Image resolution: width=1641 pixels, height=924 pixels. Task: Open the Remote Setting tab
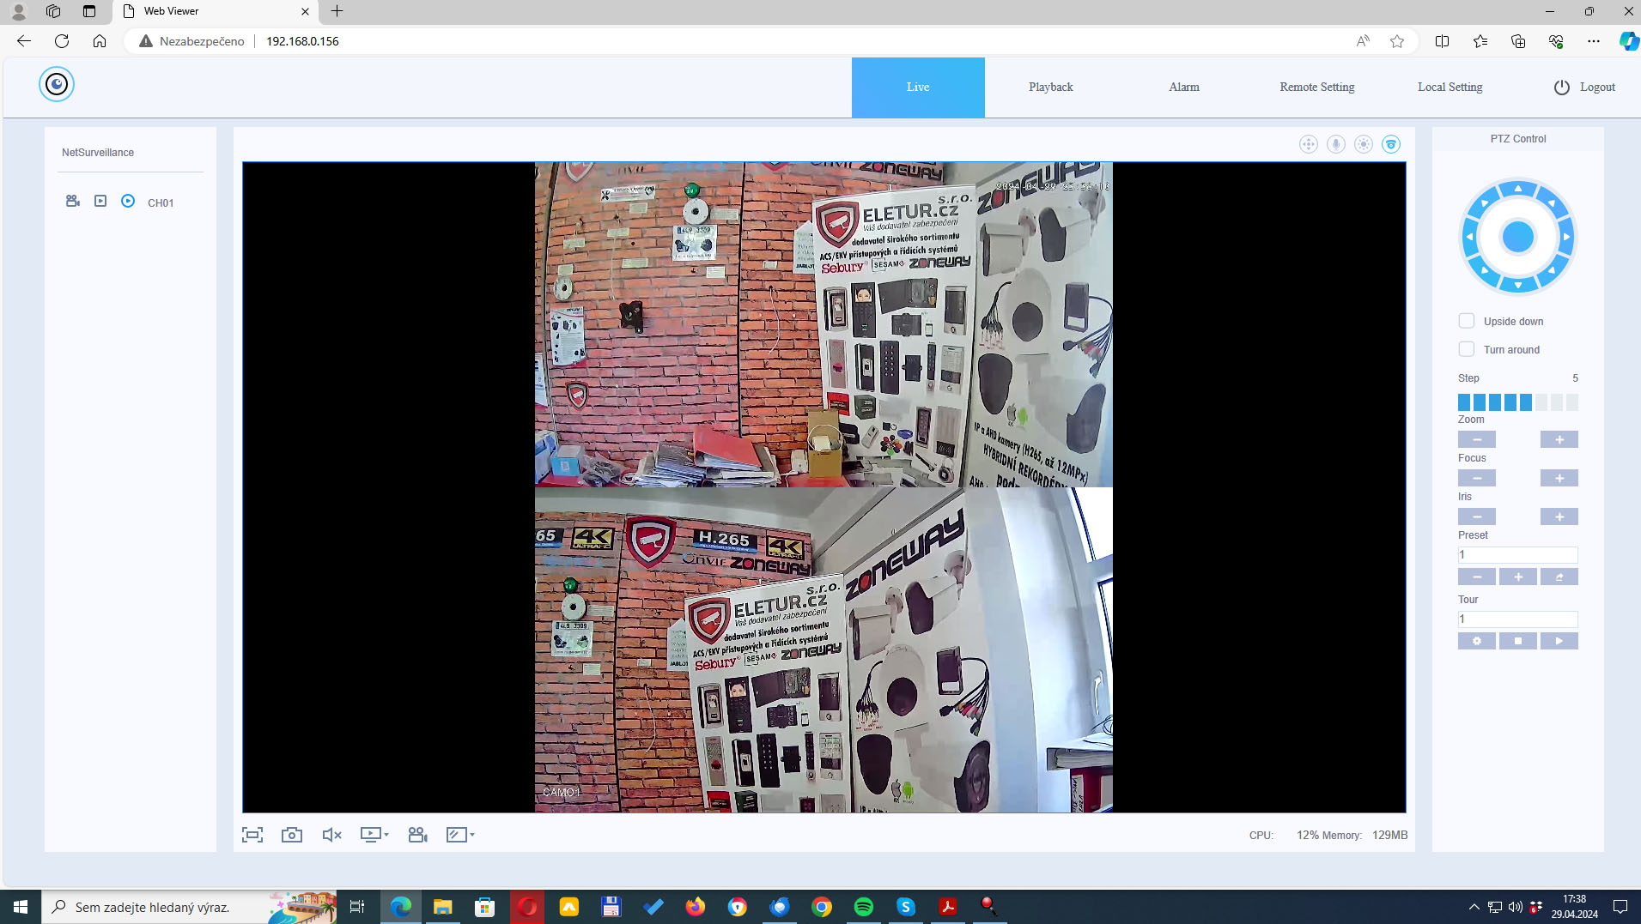(1317, 88)
